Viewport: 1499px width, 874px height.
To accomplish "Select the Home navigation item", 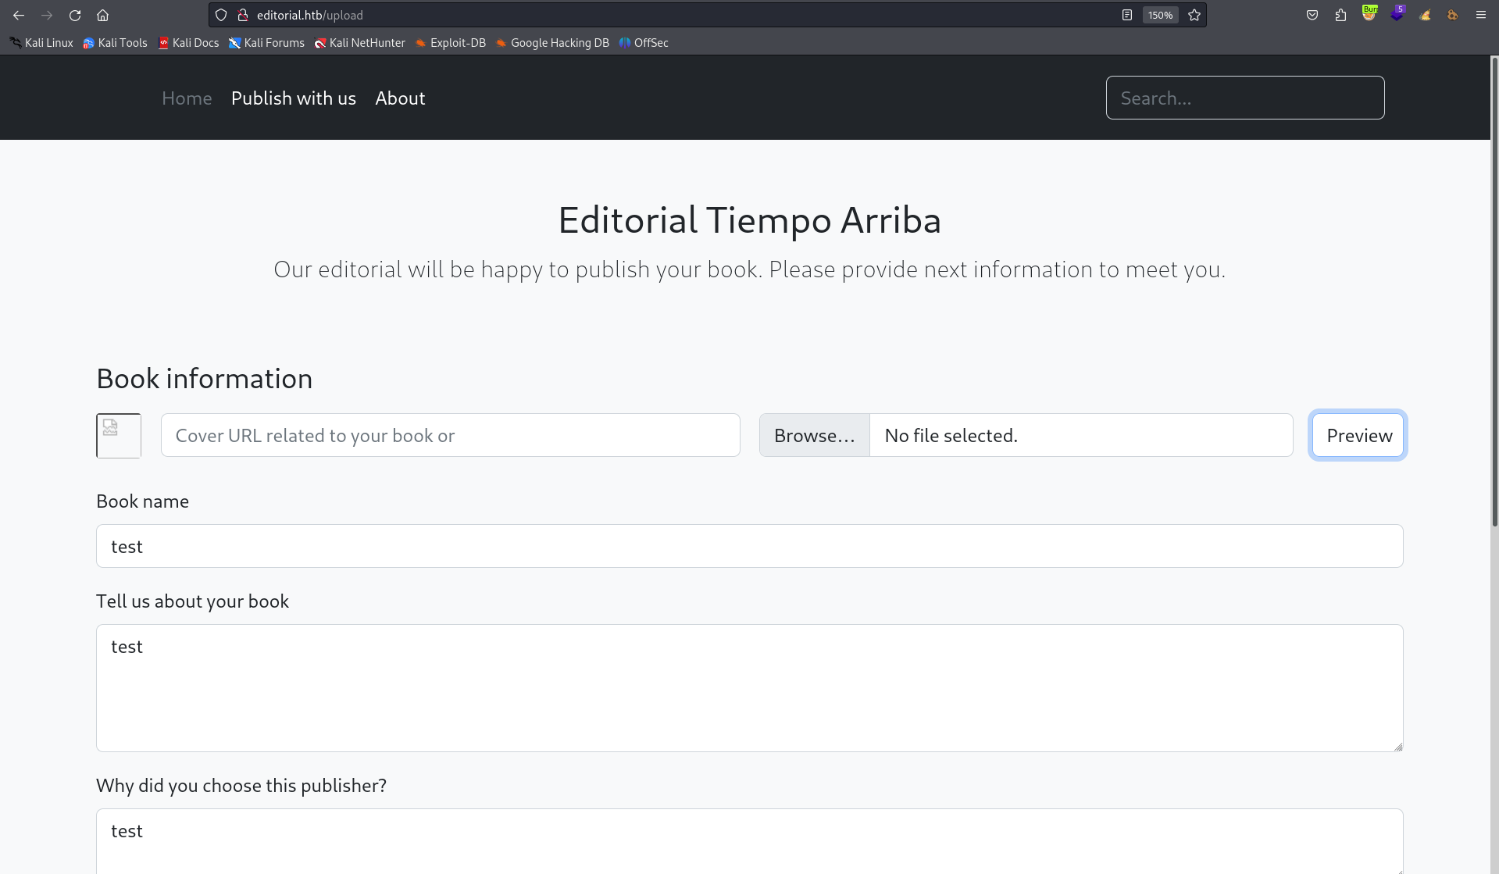I will [x=187, y=98].
